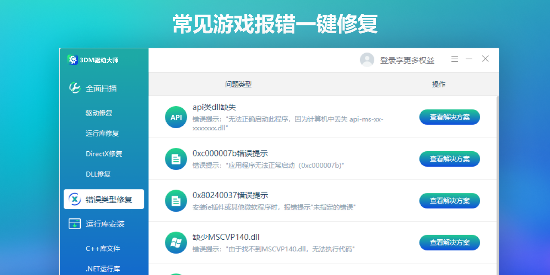This screenshot has height=275, width=550.
Task: Select DLL修复 in the sidebar
Action: (98, 174)
